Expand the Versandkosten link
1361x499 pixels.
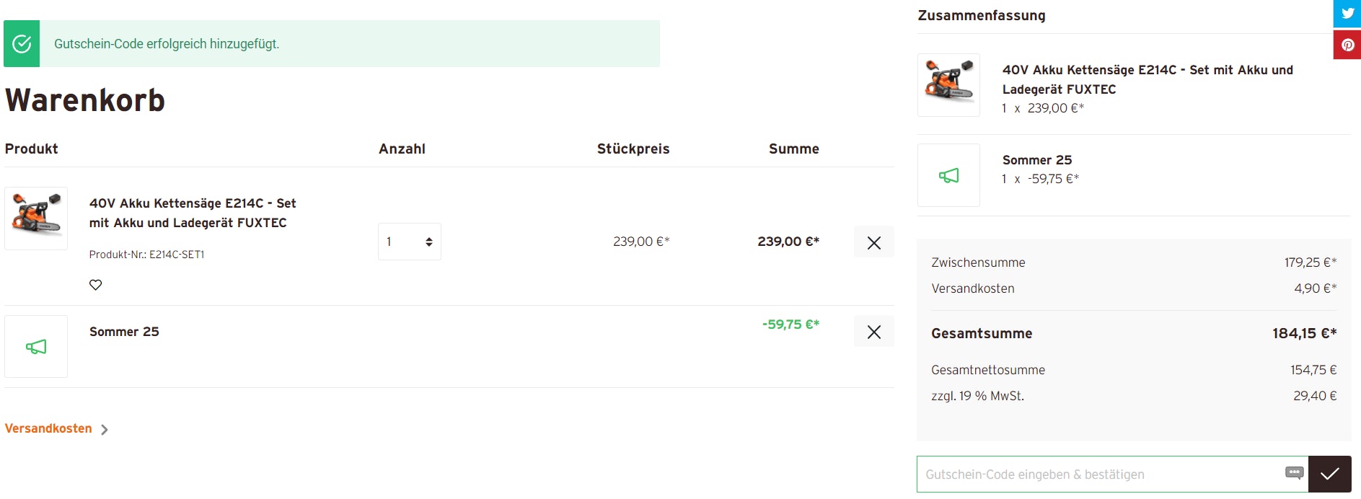coord(48,428)
